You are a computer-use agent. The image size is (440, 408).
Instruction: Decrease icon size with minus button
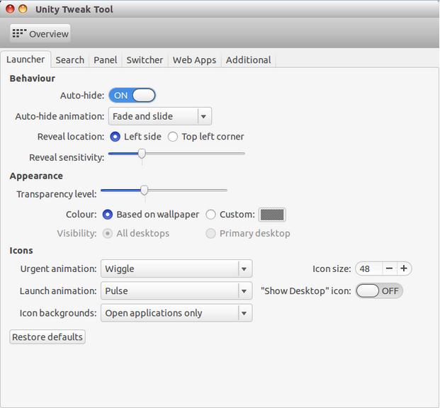pyautogui.click(x=389, y=268)
